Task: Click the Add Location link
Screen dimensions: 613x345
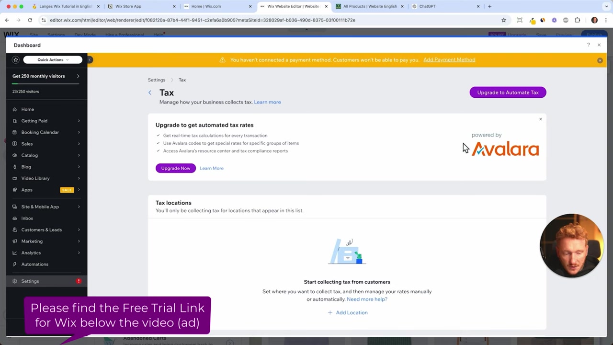Action: point(352,312)
